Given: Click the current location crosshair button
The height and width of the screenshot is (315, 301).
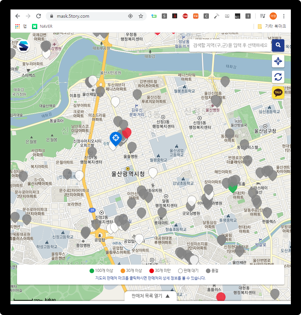Looking at the screenshot, I should pyautogui.click(x=278, y=61).
